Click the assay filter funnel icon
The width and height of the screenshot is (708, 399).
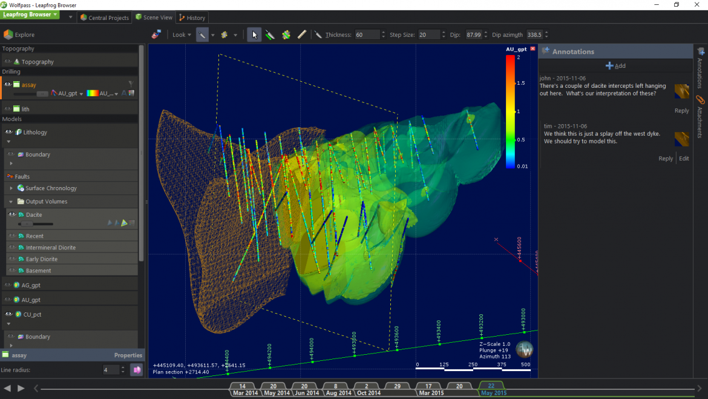131,84
